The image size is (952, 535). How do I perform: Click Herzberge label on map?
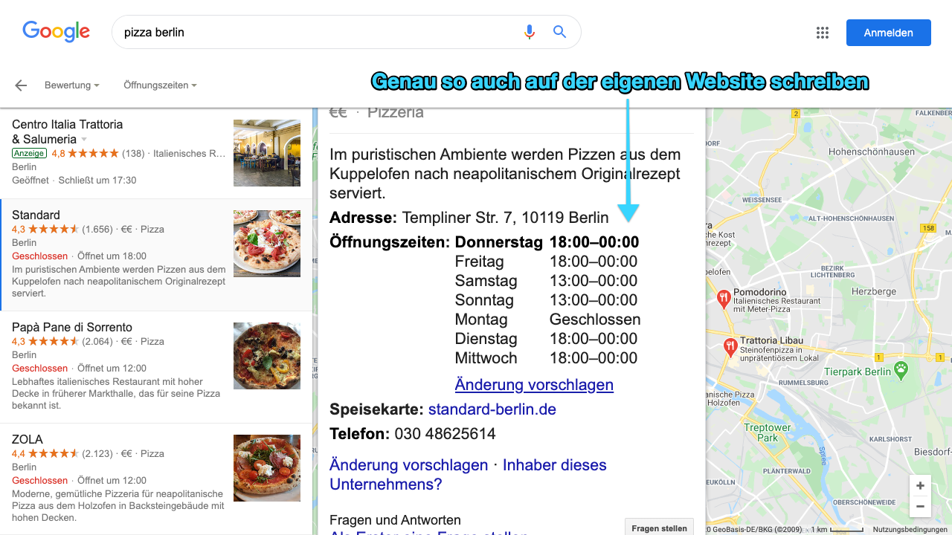874,291
